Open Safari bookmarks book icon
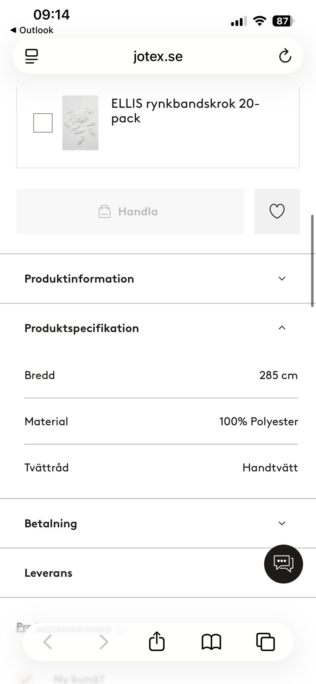Viewport: 316px width, 684px height. [211, 642]
